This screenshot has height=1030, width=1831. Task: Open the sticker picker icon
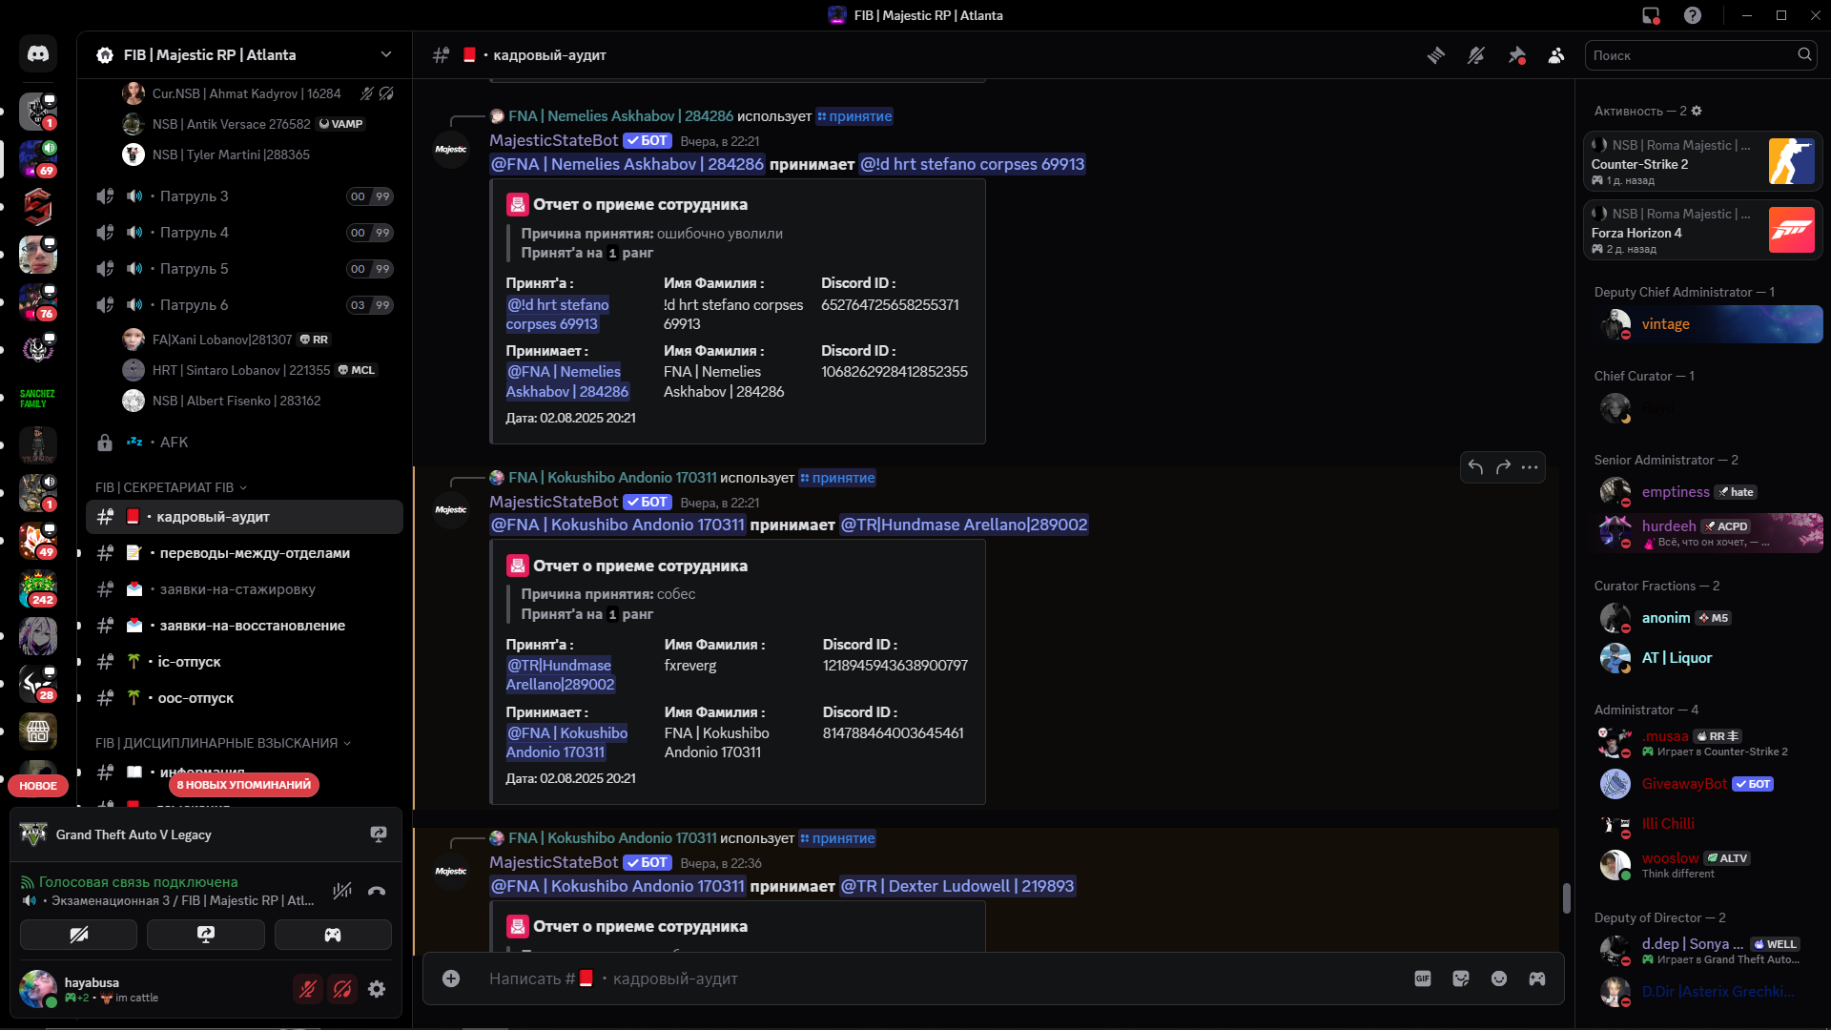pyautogui.click(x=1461, y=978)
